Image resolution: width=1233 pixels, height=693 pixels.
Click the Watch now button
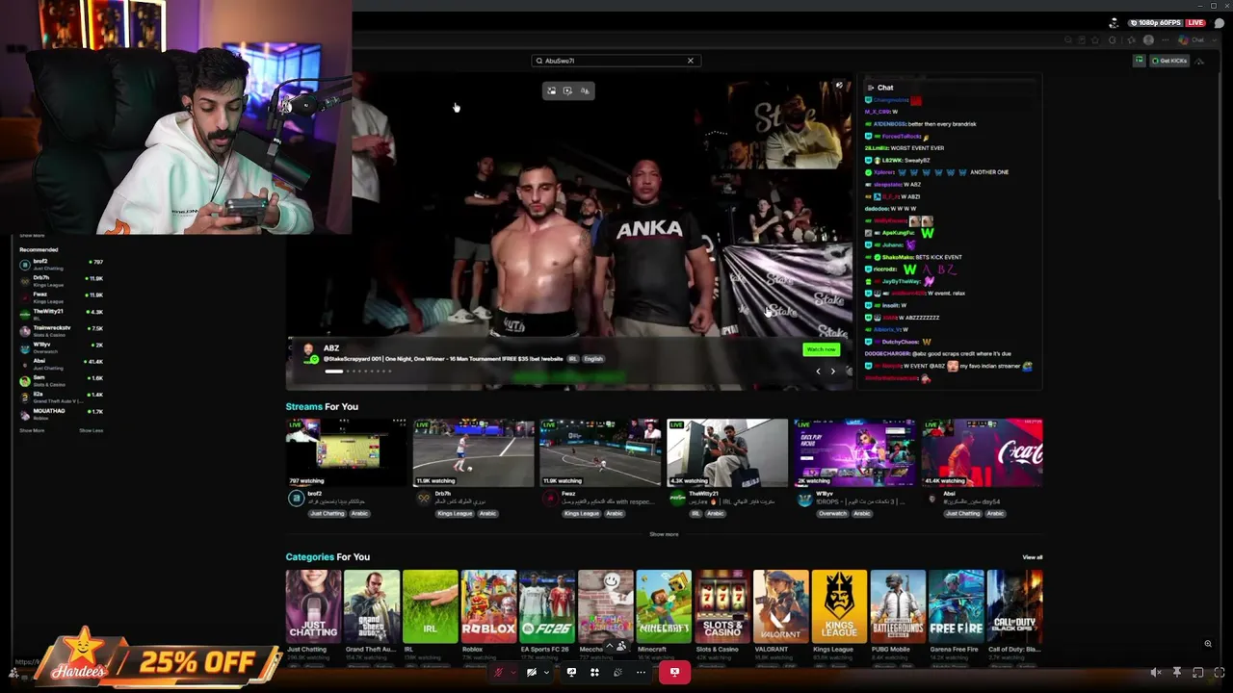(x=821, y=349)
